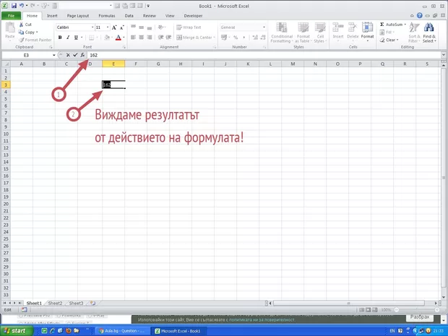The width and height of the screenshot is (448, 336).
Task: Switch to the Data tab
Action: tap(129, 16)
